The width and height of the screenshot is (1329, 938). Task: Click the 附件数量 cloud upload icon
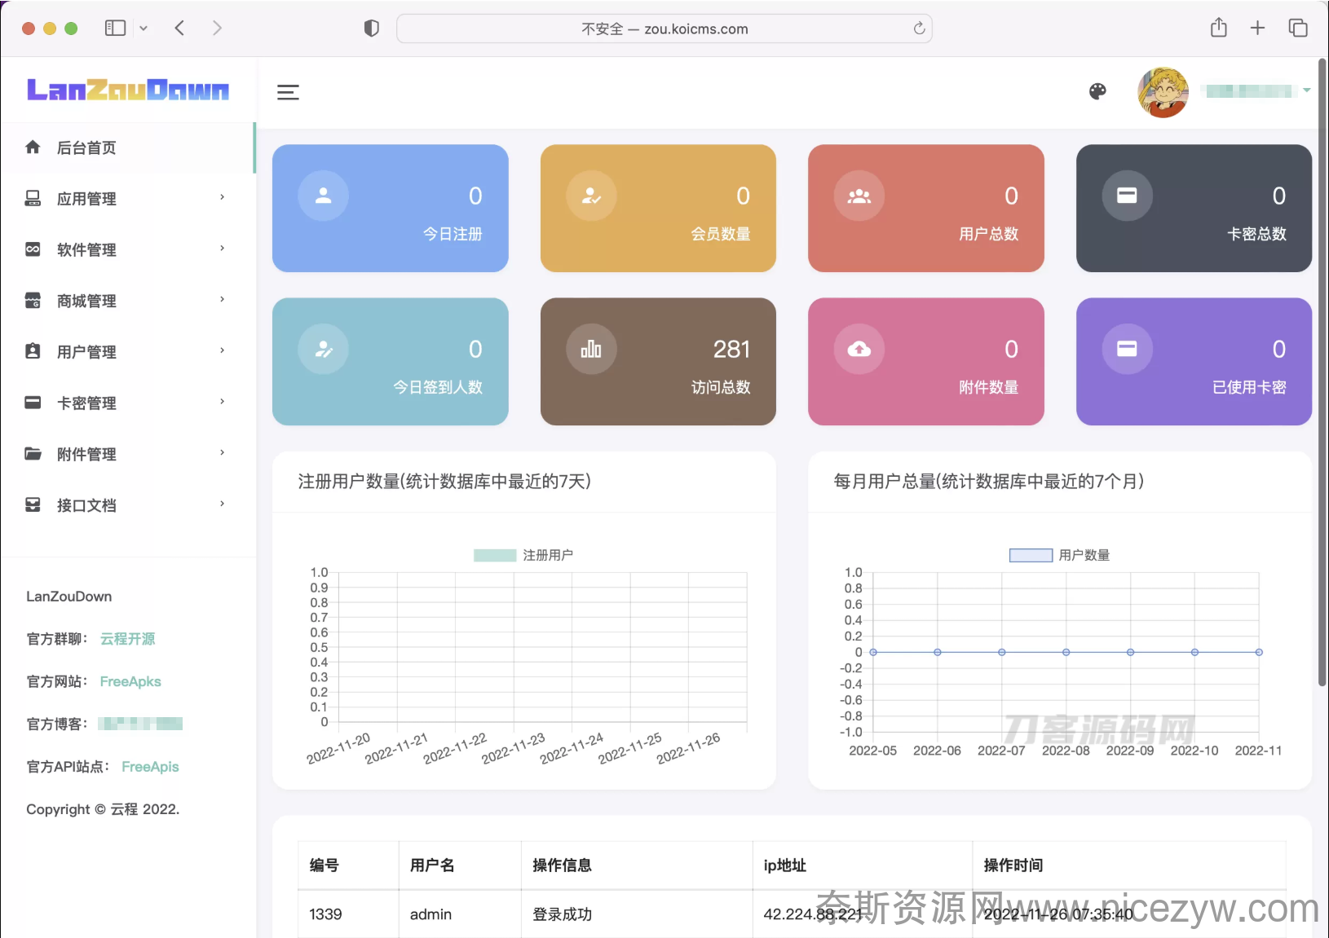[859, 349]
